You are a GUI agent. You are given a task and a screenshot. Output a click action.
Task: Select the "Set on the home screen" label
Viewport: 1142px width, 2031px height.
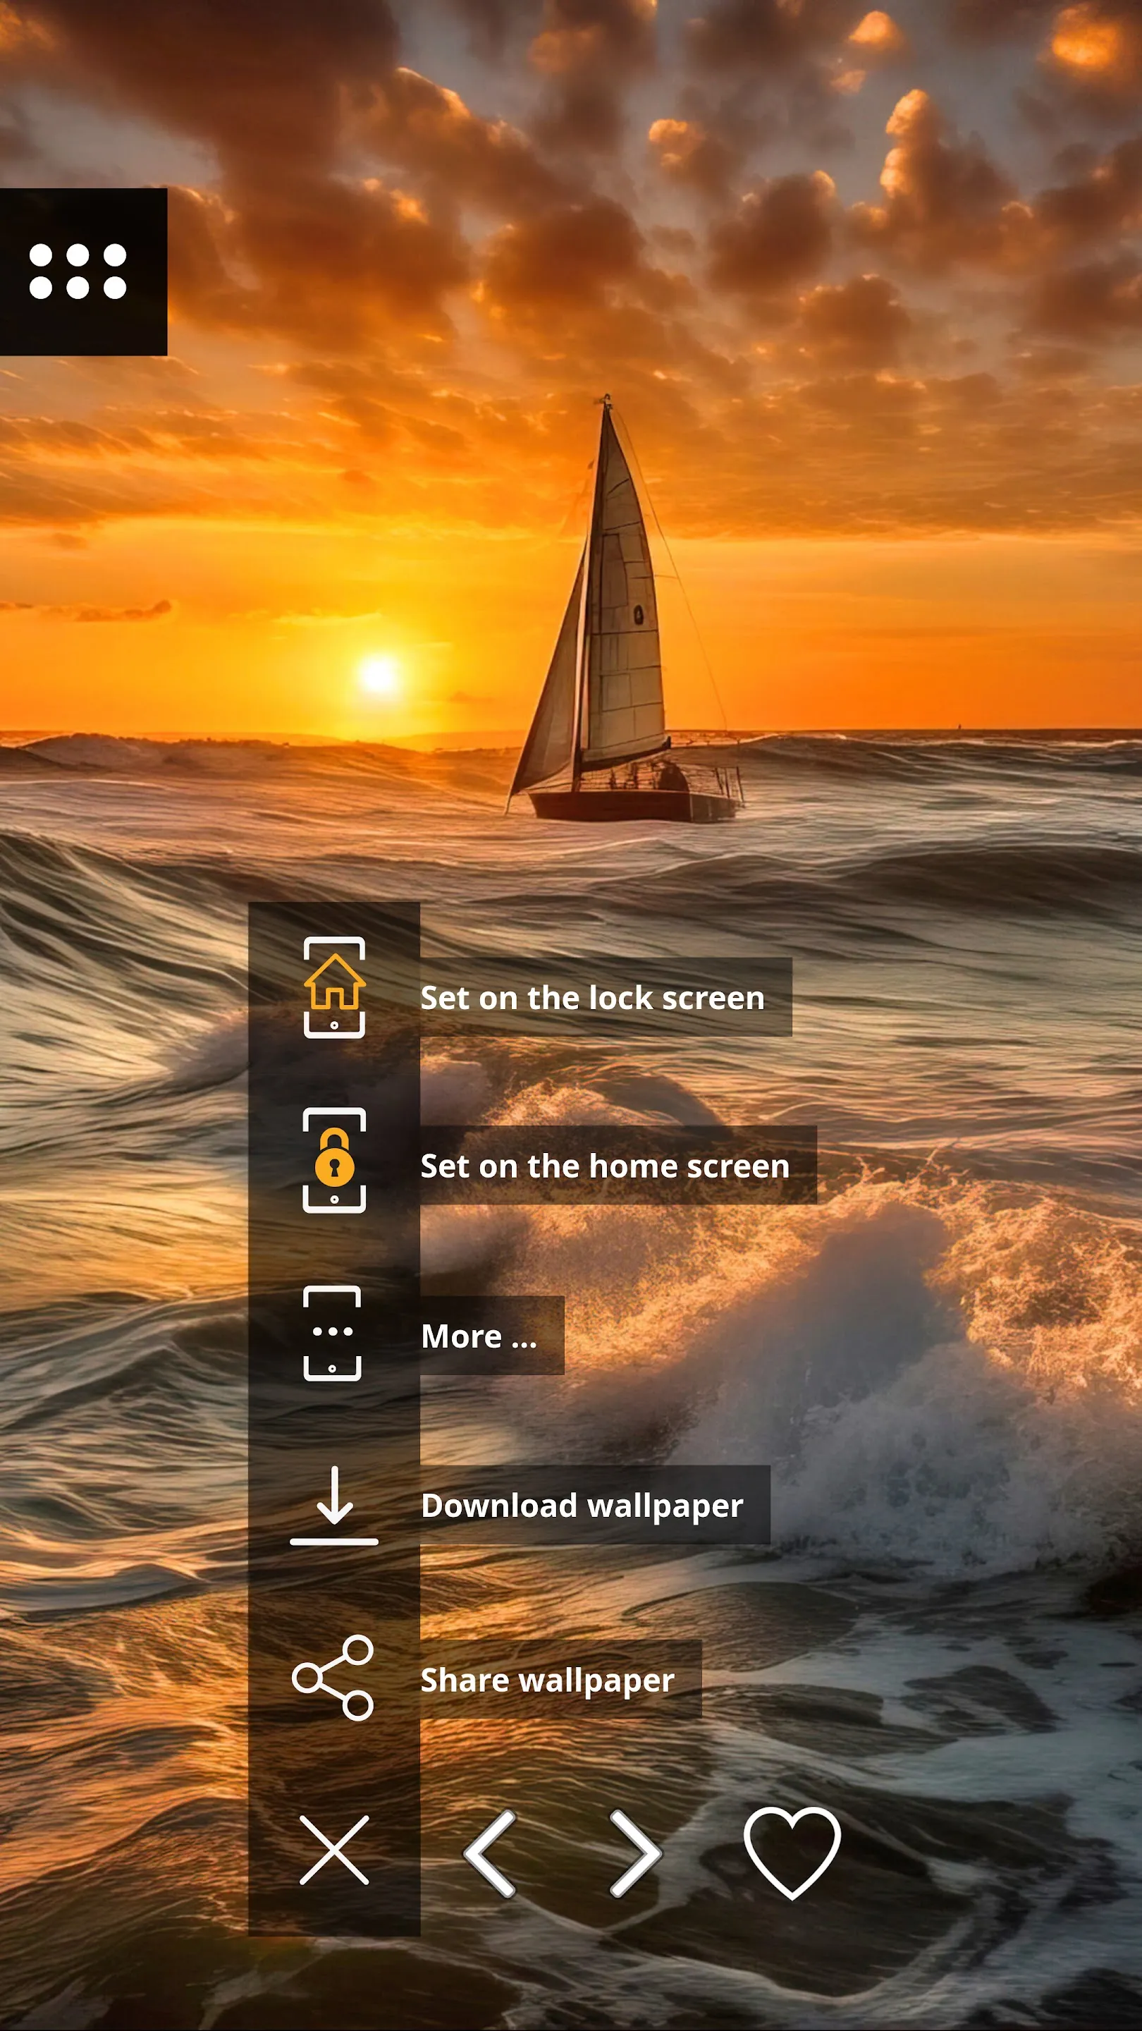[606, 1165]
